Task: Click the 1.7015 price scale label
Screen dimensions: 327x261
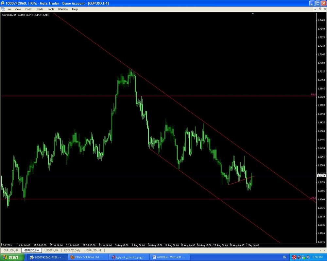Action: (x=321, y=71)
